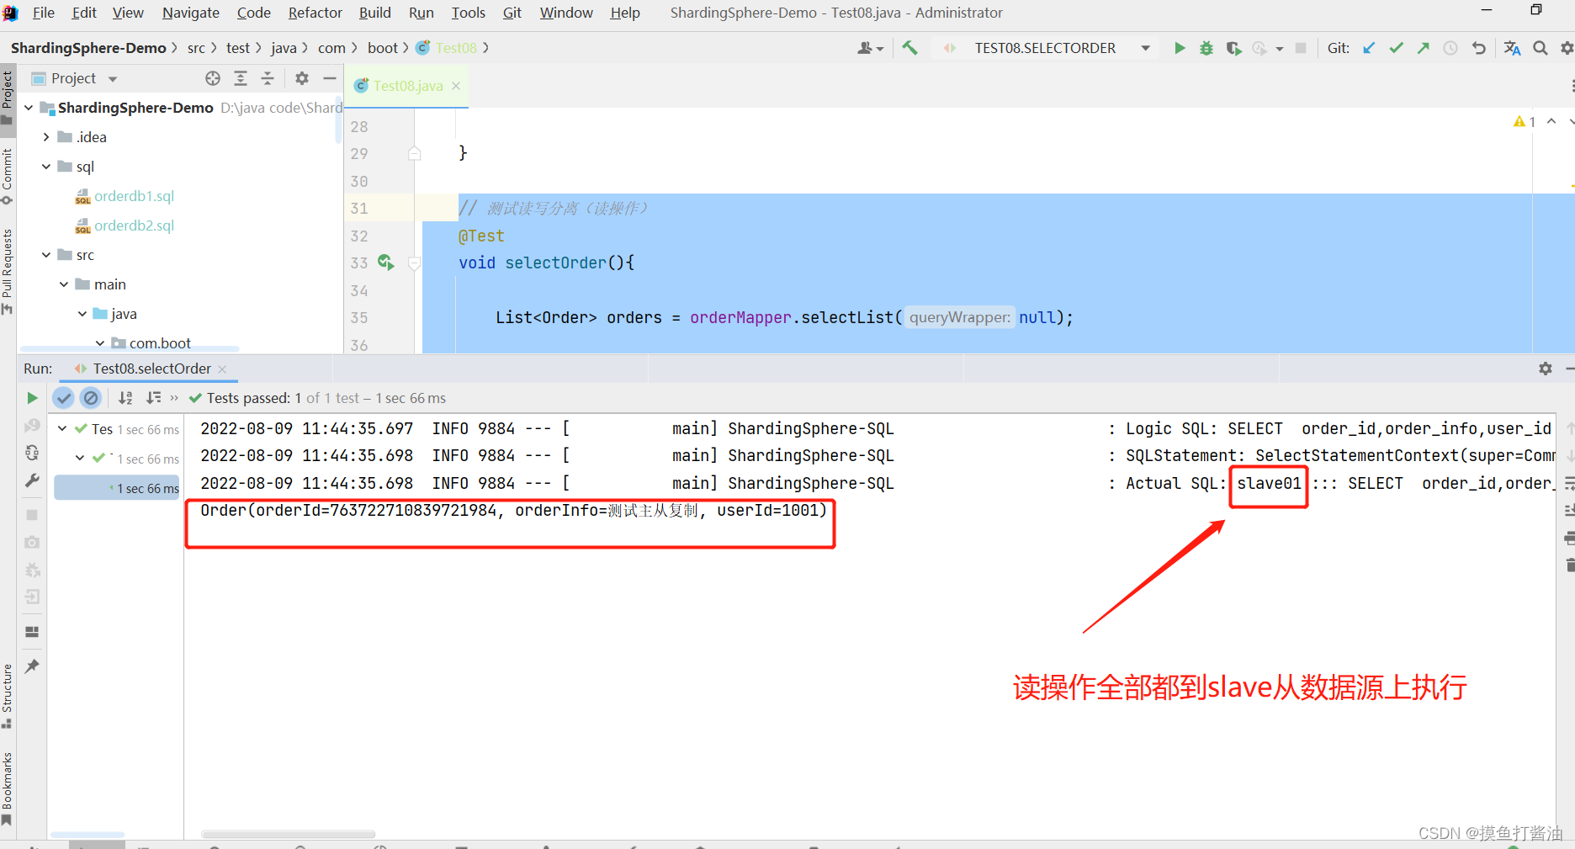Hide the Project tool window
The height and width of the screenshot is (849, 1575).
[330, 78]
